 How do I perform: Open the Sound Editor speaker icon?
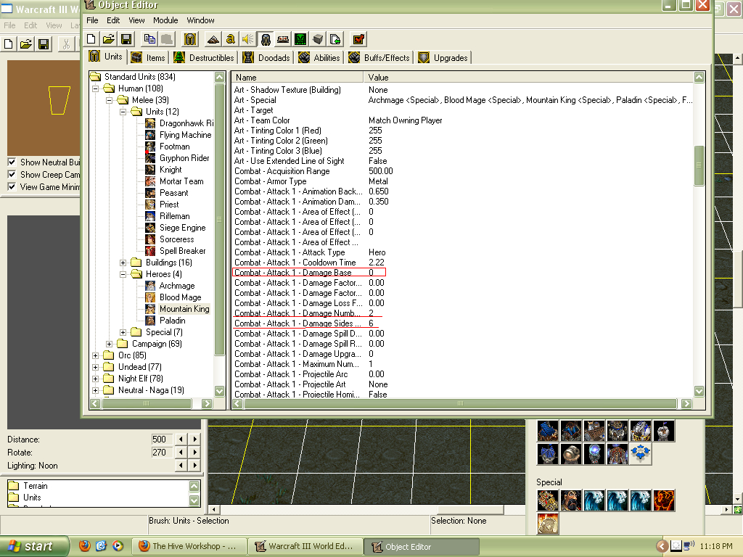pyautogui.click(x=248, y=39)
